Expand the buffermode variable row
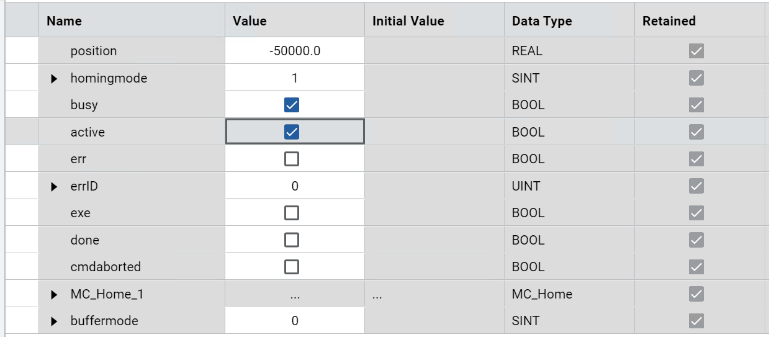The image size is (769, 337). (x=54, y=321)
